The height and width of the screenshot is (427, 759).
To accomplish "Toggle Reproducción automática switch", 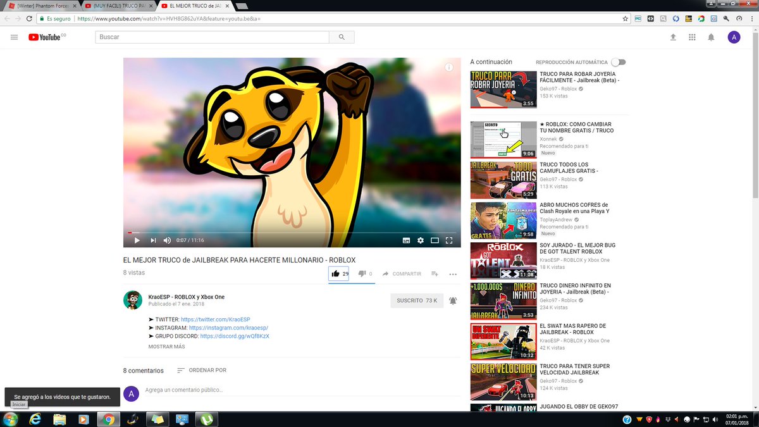I will [x=619, y=62].
